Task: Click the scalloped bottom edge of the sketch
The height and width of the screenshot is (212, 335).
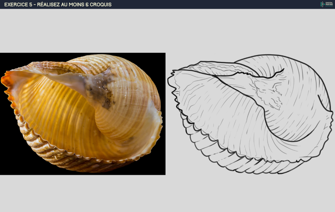Action: point(243,166)
